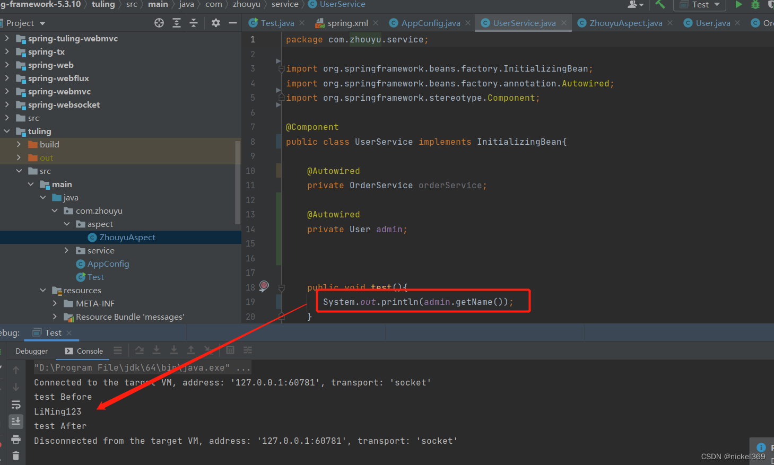The width and height of the screenshot is (774, 465).
Task: Select Test class in project tree
Action: coord(90,277)
